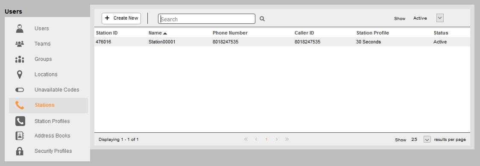Go to the next results page
Image resolution: width=480 pixels, height=166 pixels.
277,140
